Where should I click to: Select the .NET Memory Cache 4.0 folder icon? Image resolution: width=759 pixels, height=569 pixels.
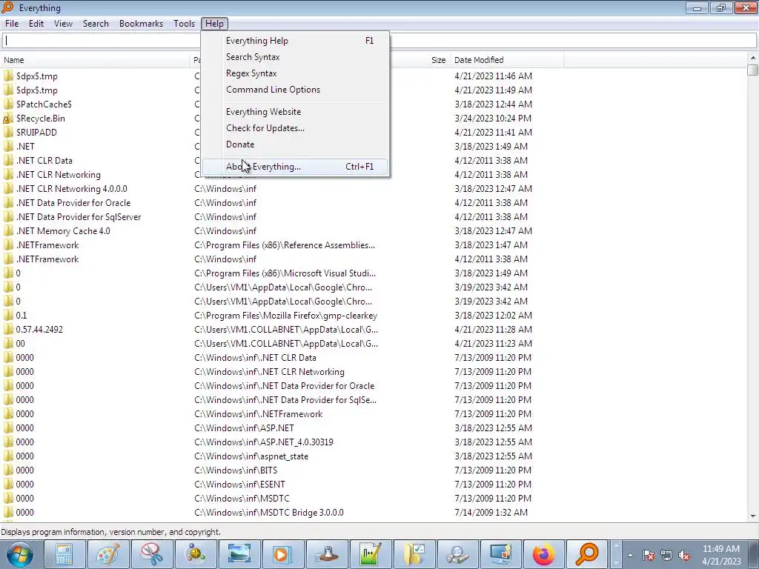click(8, 231)
